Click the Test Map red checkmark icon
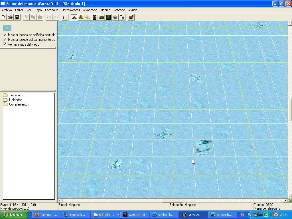The image size is (292, 219). pos(131,17)
